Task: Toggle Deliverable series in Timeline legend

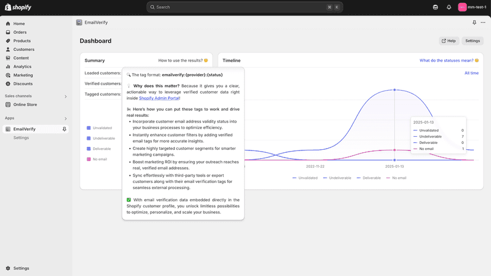Action: coord(369,178)
